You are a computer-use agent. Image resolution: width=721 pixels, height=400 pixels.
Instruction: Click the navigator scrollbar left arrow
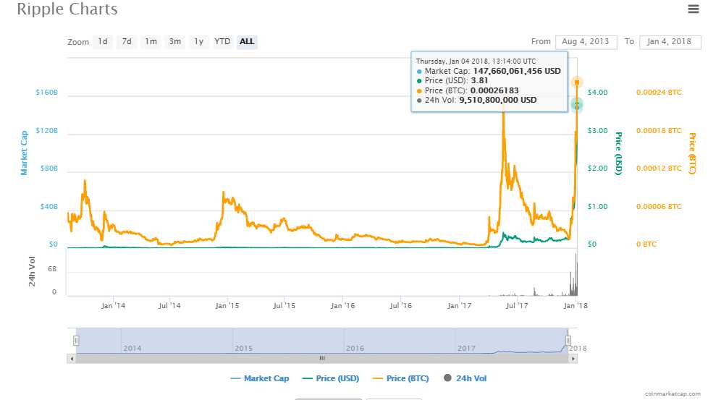[71, 358]
